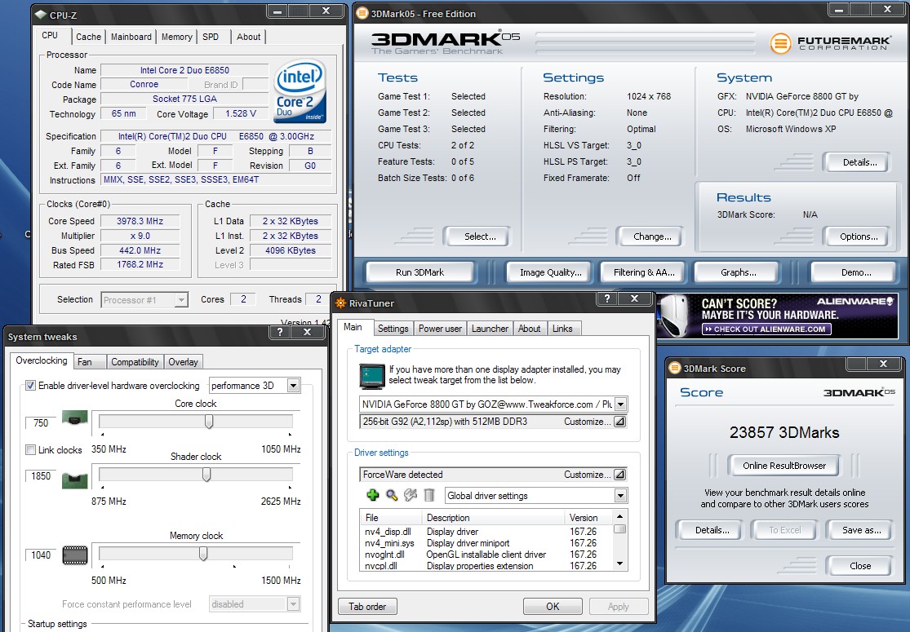The width and height of the screenshot is (910, 632).
Task: Click the shader clock chip icon in System tweaks
Action: (75, 480)
